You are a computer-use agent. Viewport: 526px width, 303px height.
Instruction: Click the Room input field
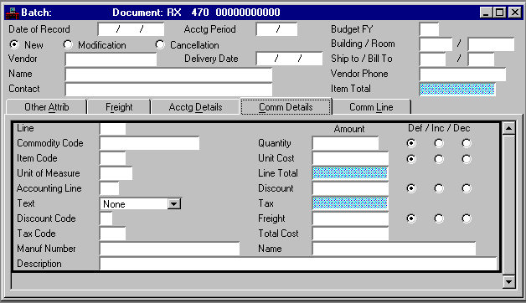point(491,44)
